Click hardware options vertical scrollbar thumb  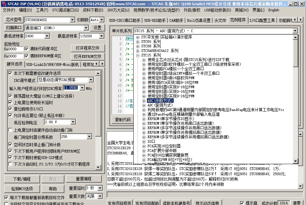click(98, 106)
